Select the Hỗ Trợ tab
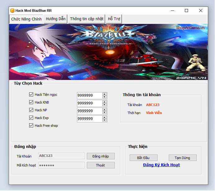Screen dimensions: 215x191 [x=114, y=19]
